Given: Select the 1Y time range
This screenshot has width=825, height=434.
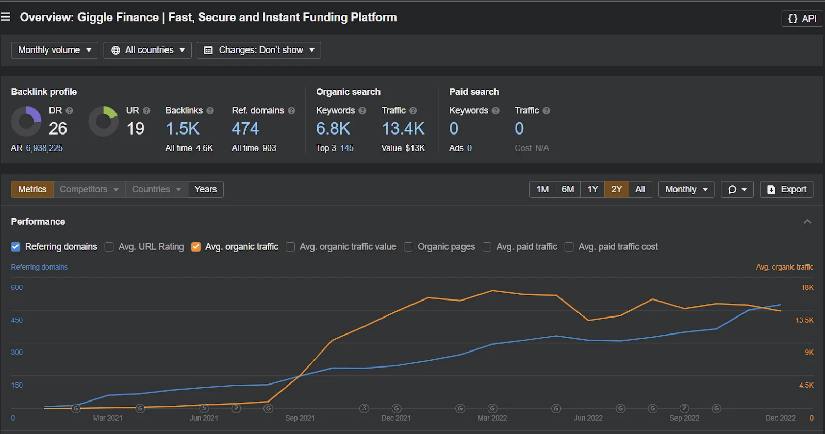Looking at the screenshot, I should tap(593, 189).
